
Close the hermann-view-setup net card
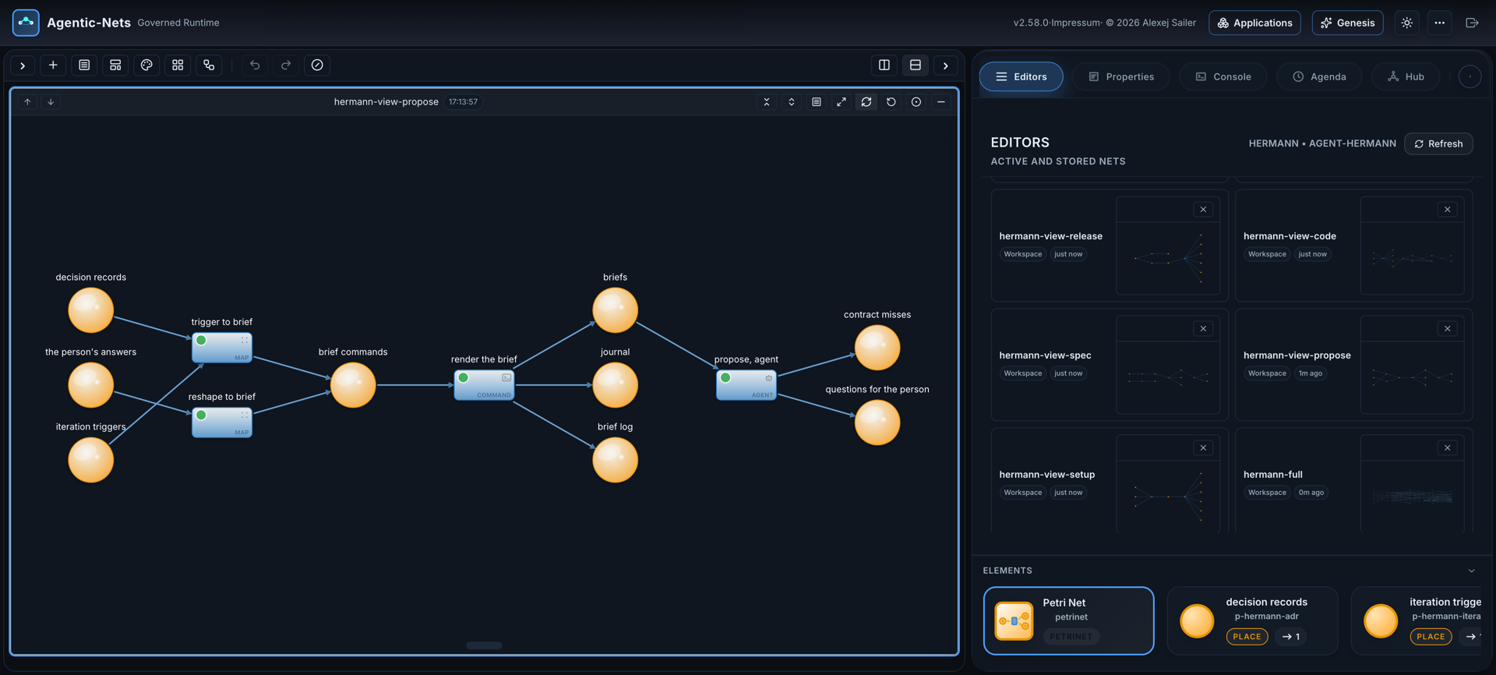(1203, 448)
